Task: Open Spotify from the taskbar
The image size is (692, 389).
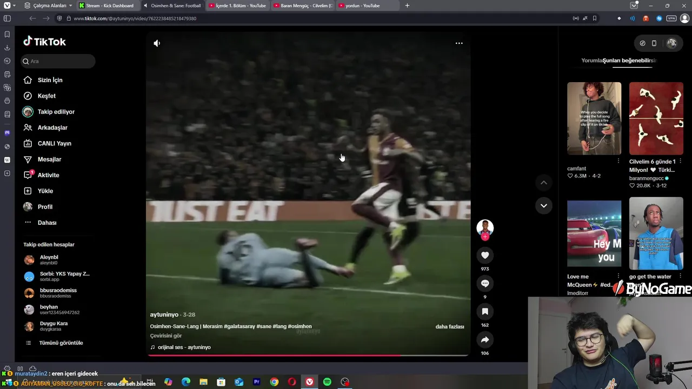Action: (x=327, y=382)
